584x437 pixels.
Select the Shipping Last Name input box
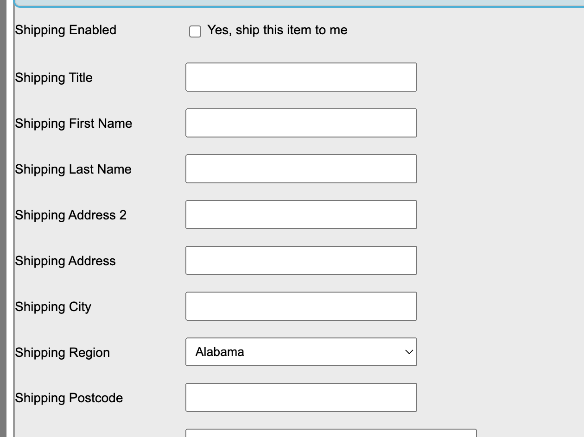coord(301,169)
